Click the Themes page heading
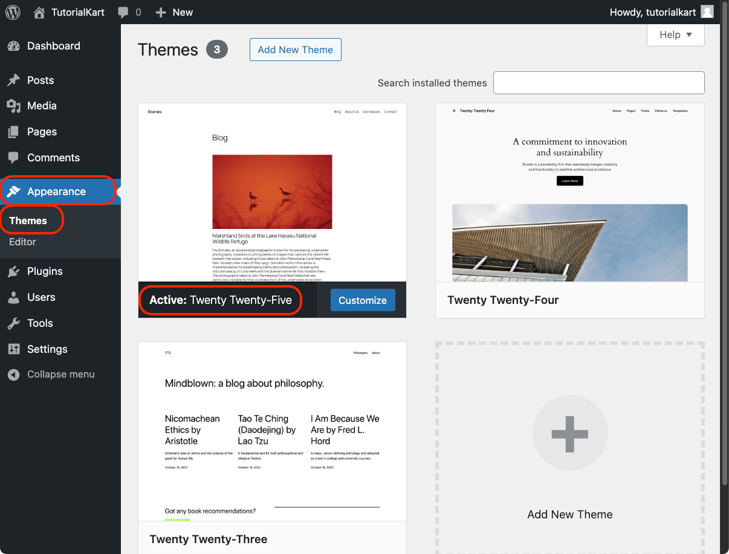Image resolution: width=729 pixels, height=554 pixels. pos(168,50)
